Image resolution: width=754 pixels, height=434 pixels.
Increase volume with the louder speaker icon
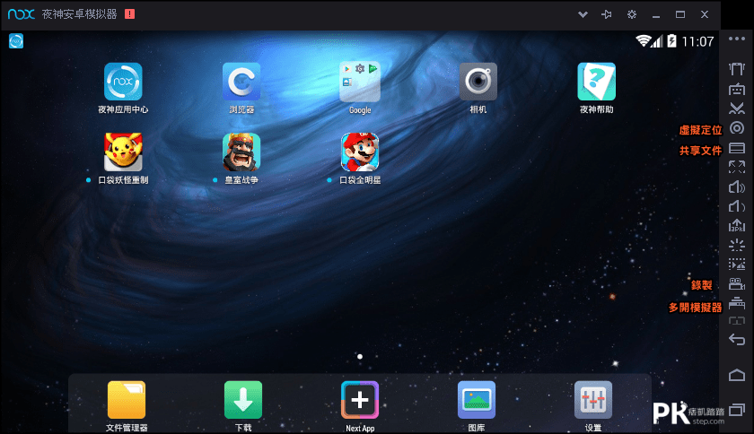pyautogui.click(x=737, y=187)
